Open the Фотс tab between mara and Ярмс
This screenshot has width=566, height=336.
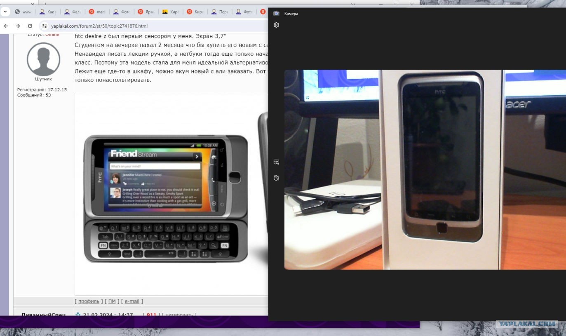(x=122, y=12)
